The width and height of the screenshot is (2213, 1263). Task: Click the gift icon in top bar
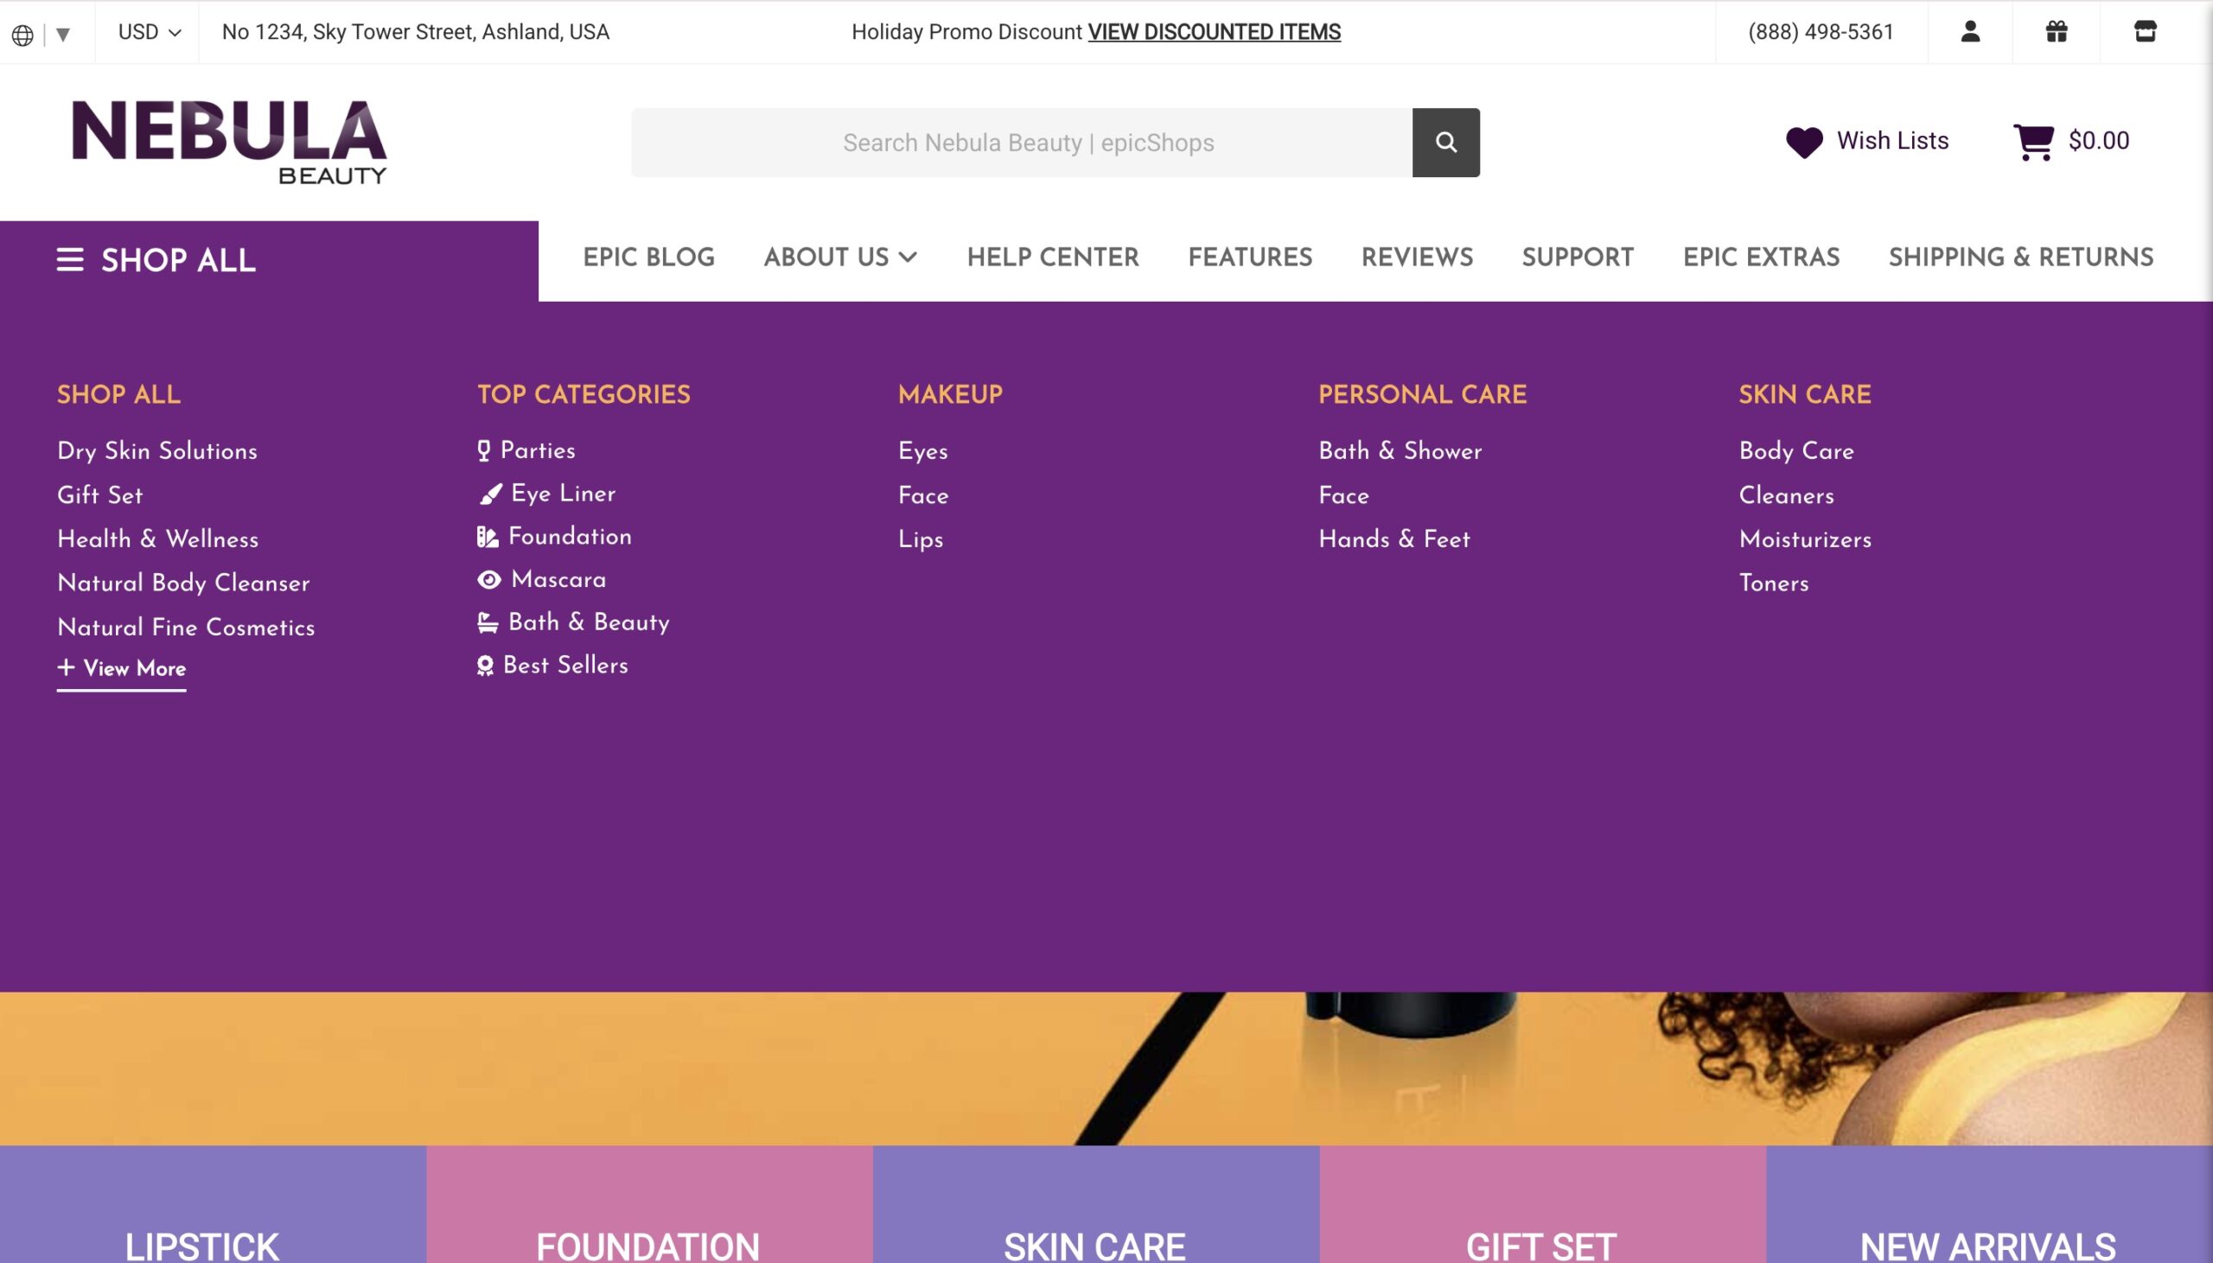[x=2056, y=32]
